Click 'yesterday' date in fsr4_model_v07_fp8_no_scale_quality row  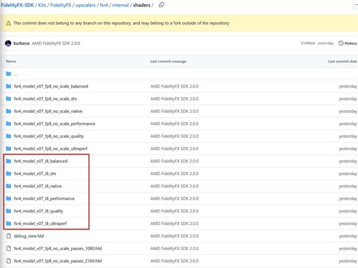pos(348,136)
